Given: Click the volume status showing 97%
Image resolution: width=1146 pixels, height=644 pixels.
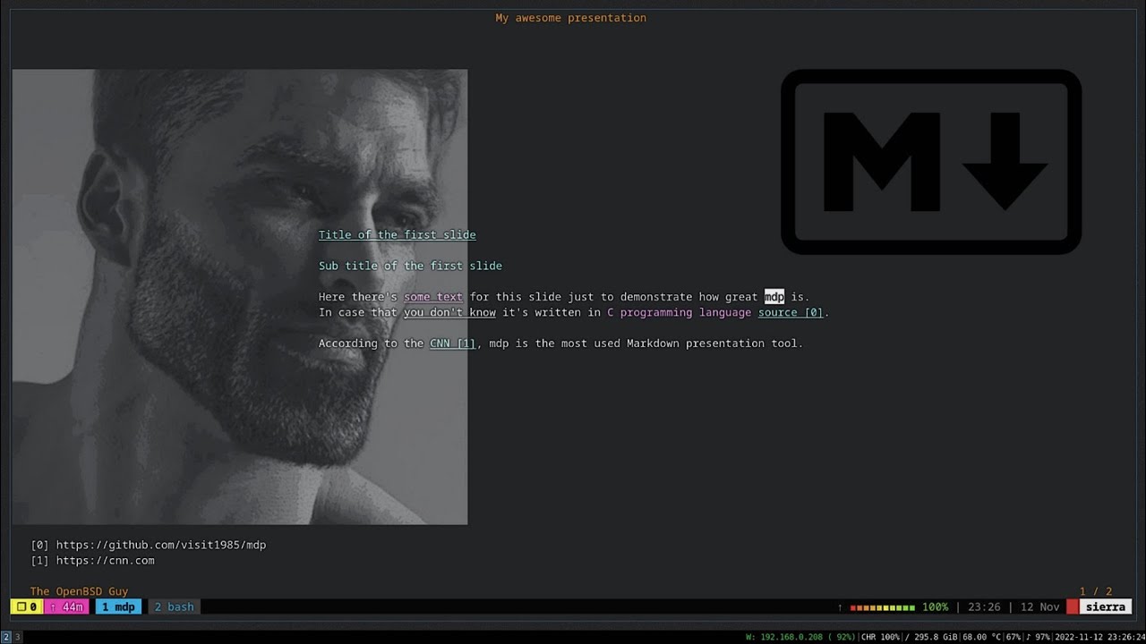Looking at the screenshot, I should pyautogui.click(x=1038, y=637).
